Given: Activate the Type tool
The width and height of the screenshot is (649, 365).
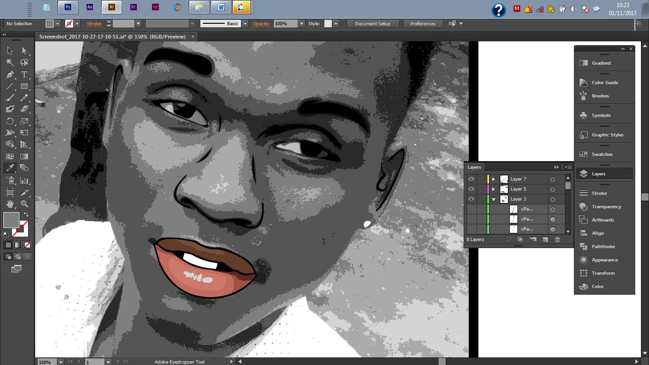Looking at the screenshot, I should tap(24, 75).
